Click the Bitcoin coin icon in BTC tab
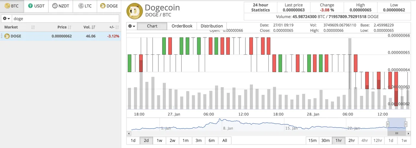 7,6
